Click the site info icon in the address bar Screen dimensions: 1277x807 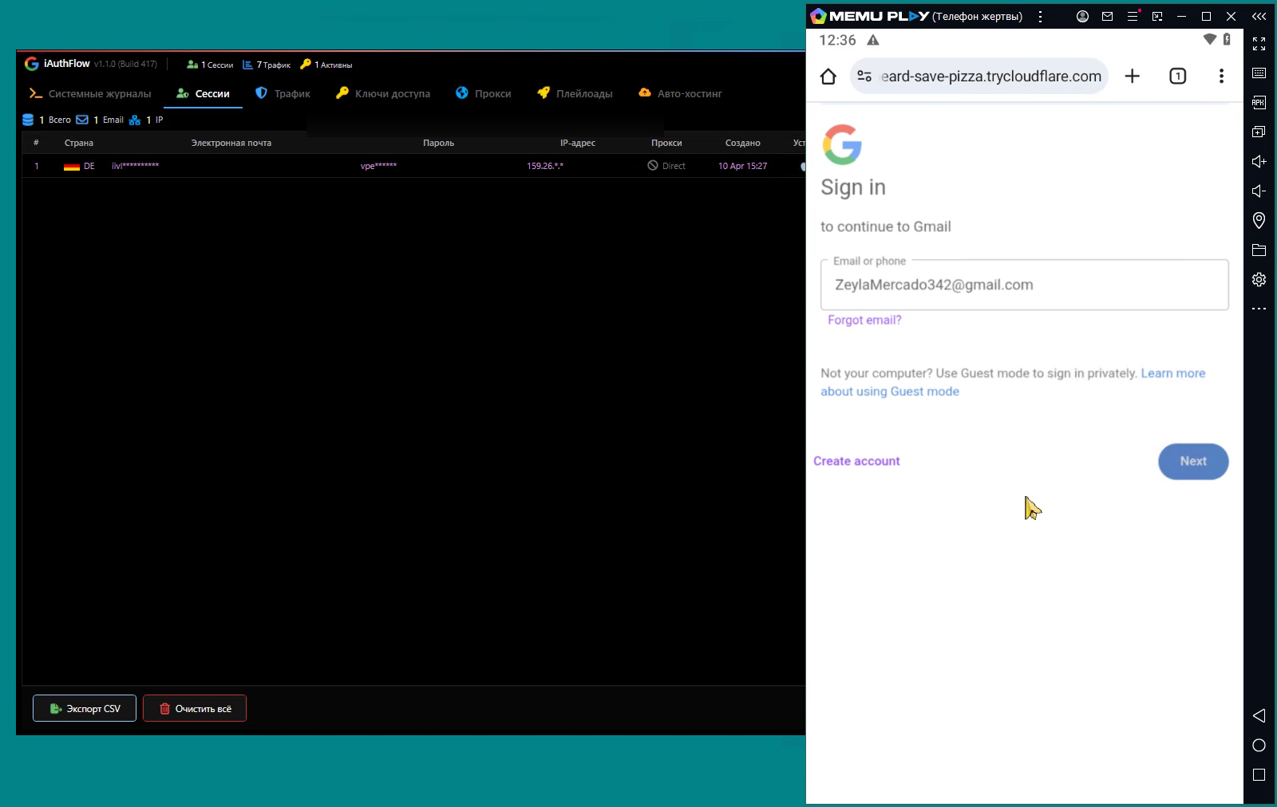864,77
